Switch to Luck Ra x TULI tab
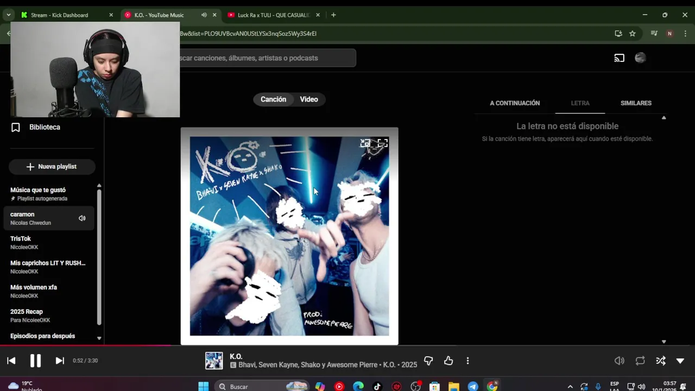 273,15
